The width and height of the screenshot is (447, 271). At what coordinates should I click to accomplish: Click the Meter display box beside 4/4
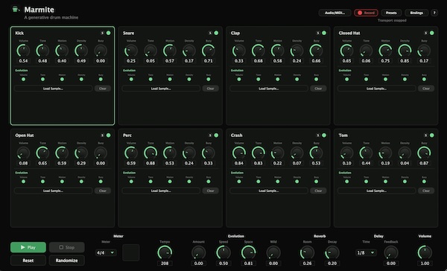[131, 252]
